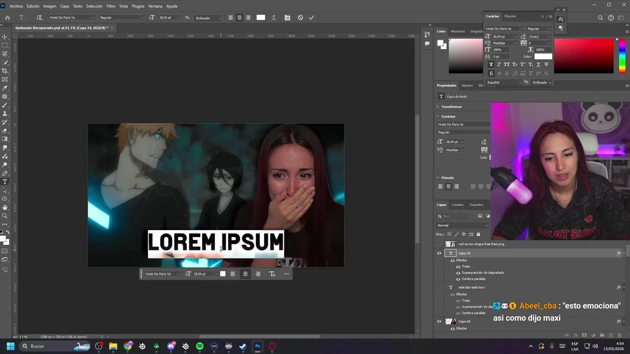Open Español language dropdown in Character panel
This screenshot has height=354, width=630.
[x=504, y=82]
